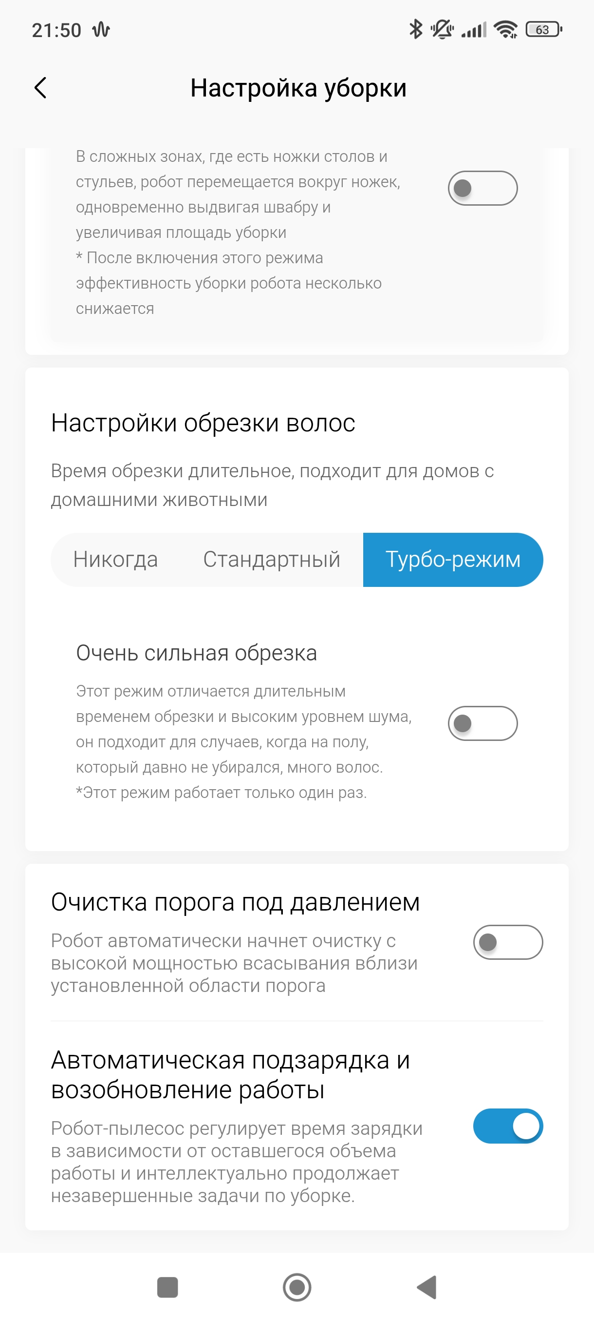
Task: Select the Стандартный hair cutting mode
Action: click(x=272, y=560)
